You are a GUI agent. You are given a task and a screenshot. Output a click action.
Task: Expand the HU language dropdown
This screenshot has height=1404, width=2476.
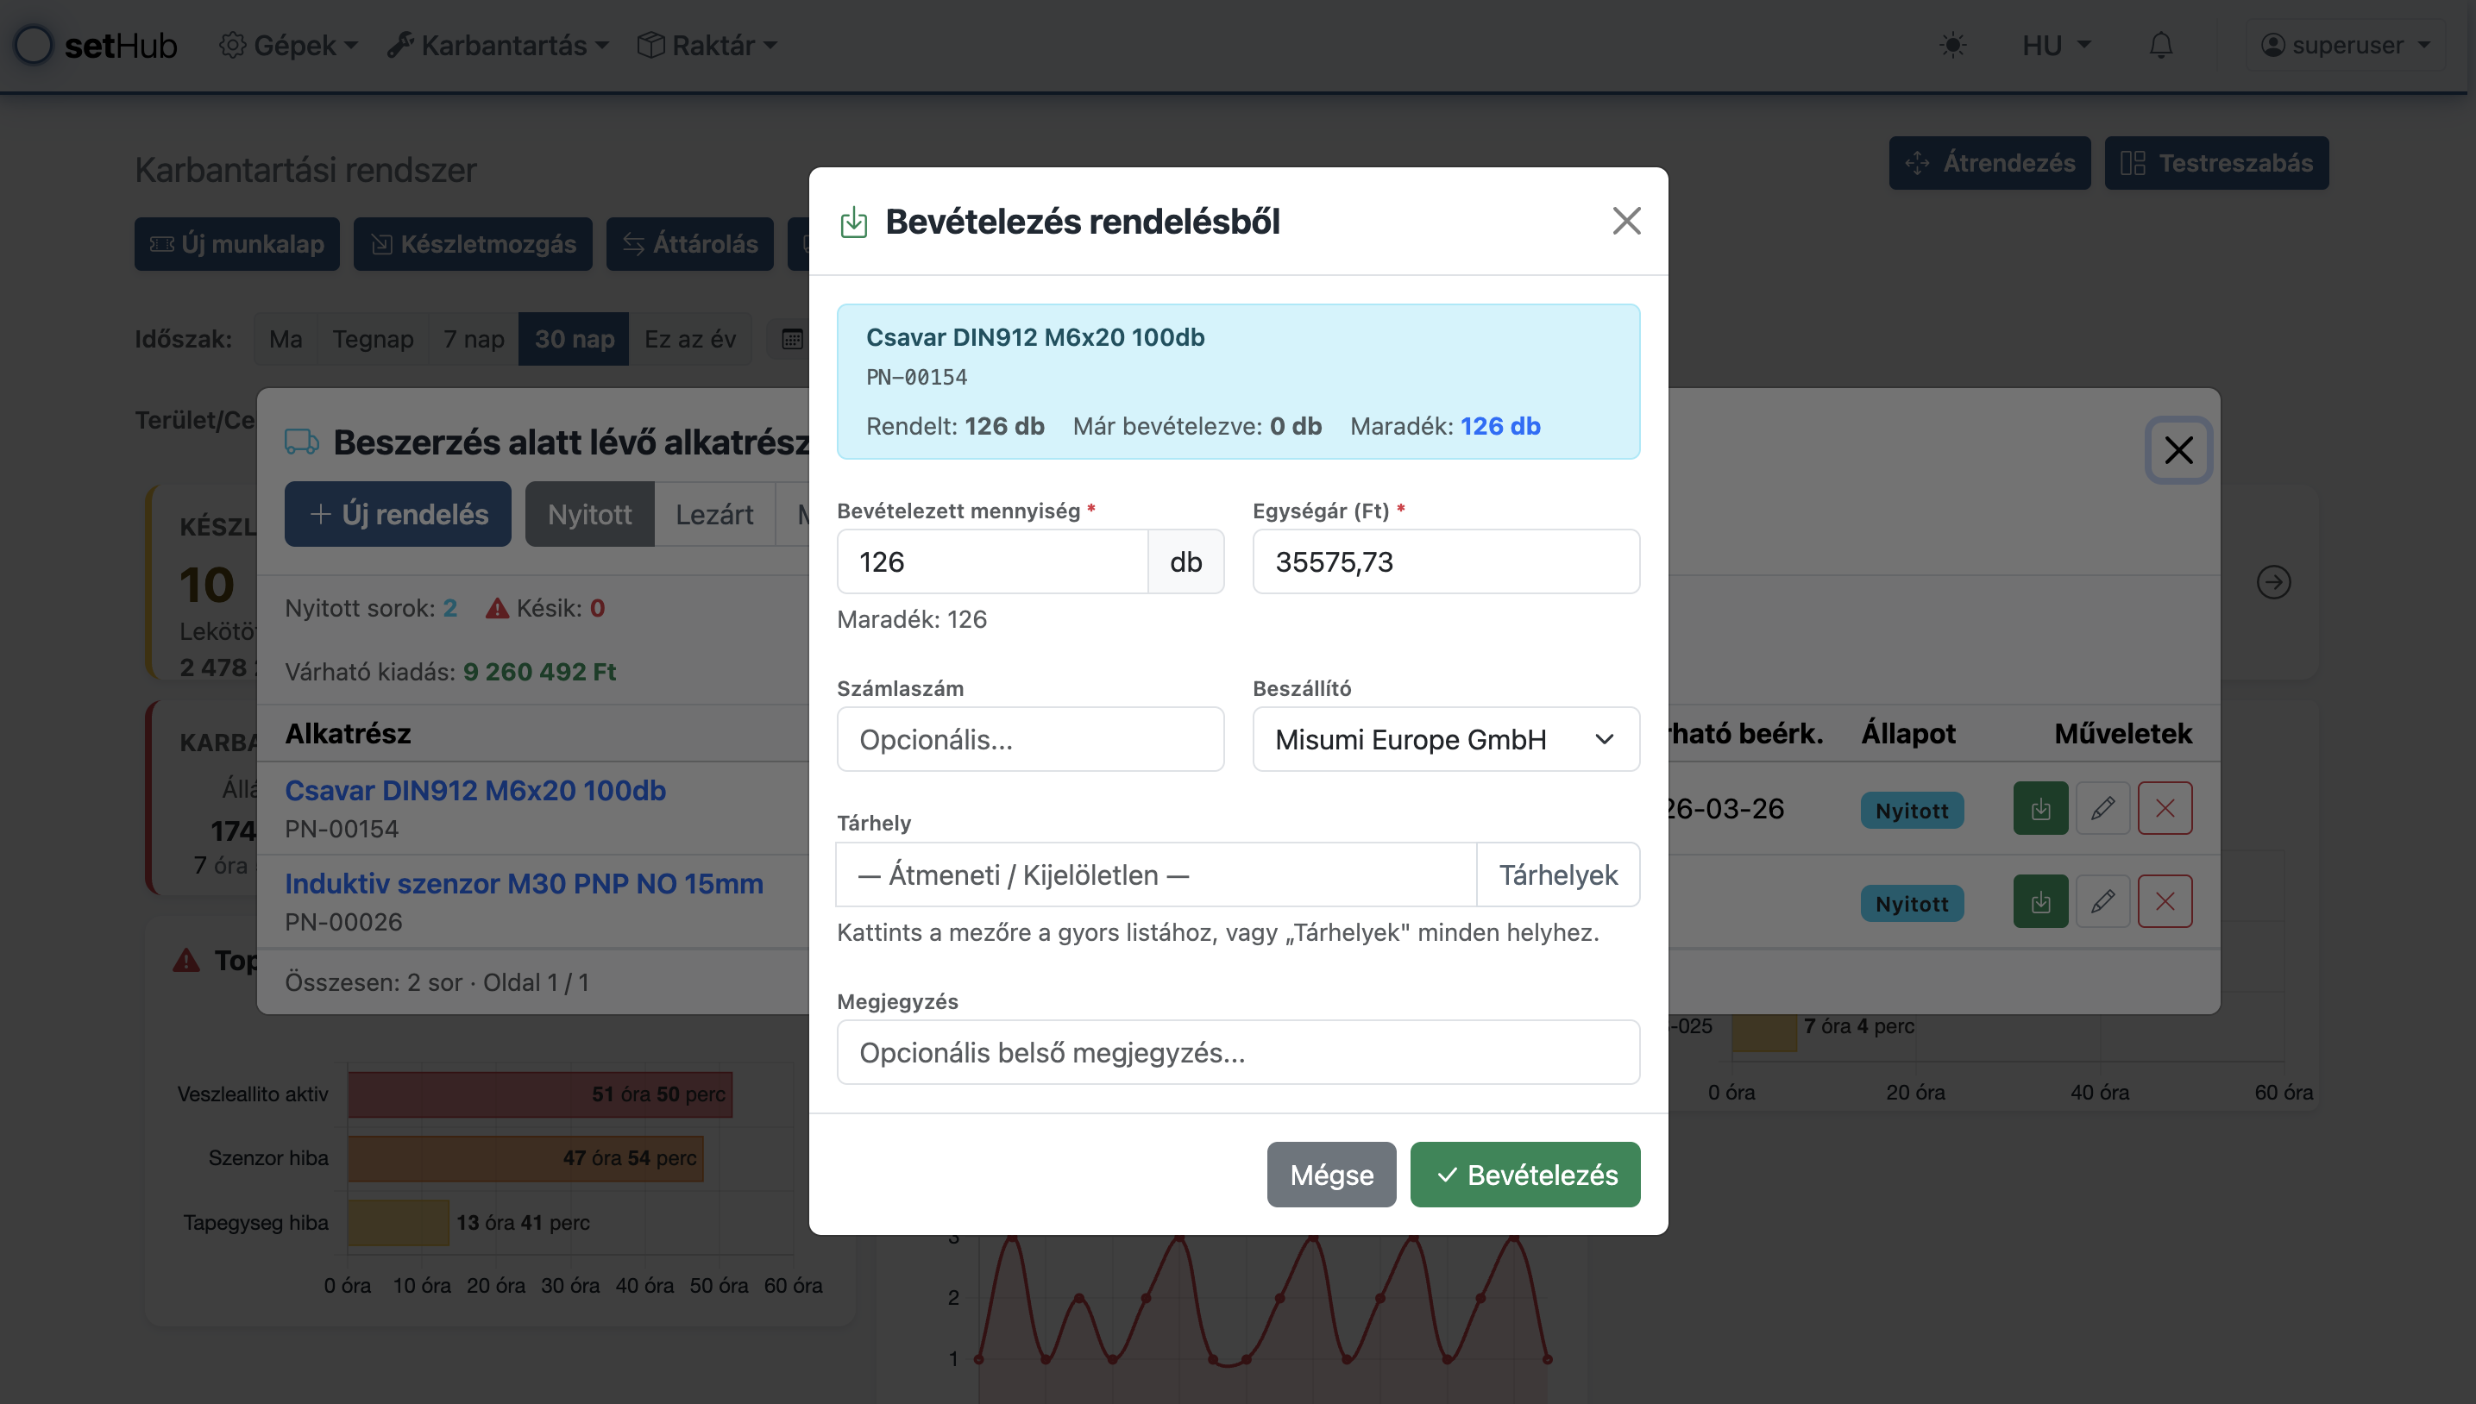click(x=2056, y=46)
